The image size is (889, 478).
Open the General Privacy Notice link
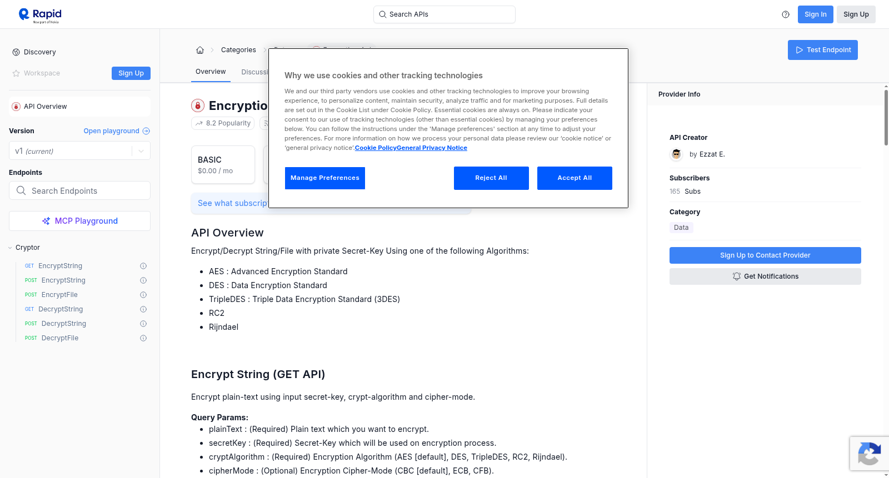pos(432,148)
